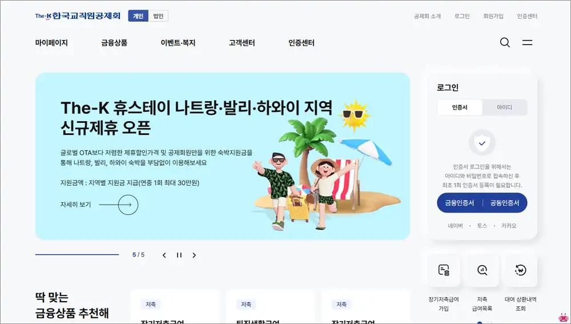Screen dimensions: 571x324
Task: Select the 인증서 login tab
Action: pos(460,107)
